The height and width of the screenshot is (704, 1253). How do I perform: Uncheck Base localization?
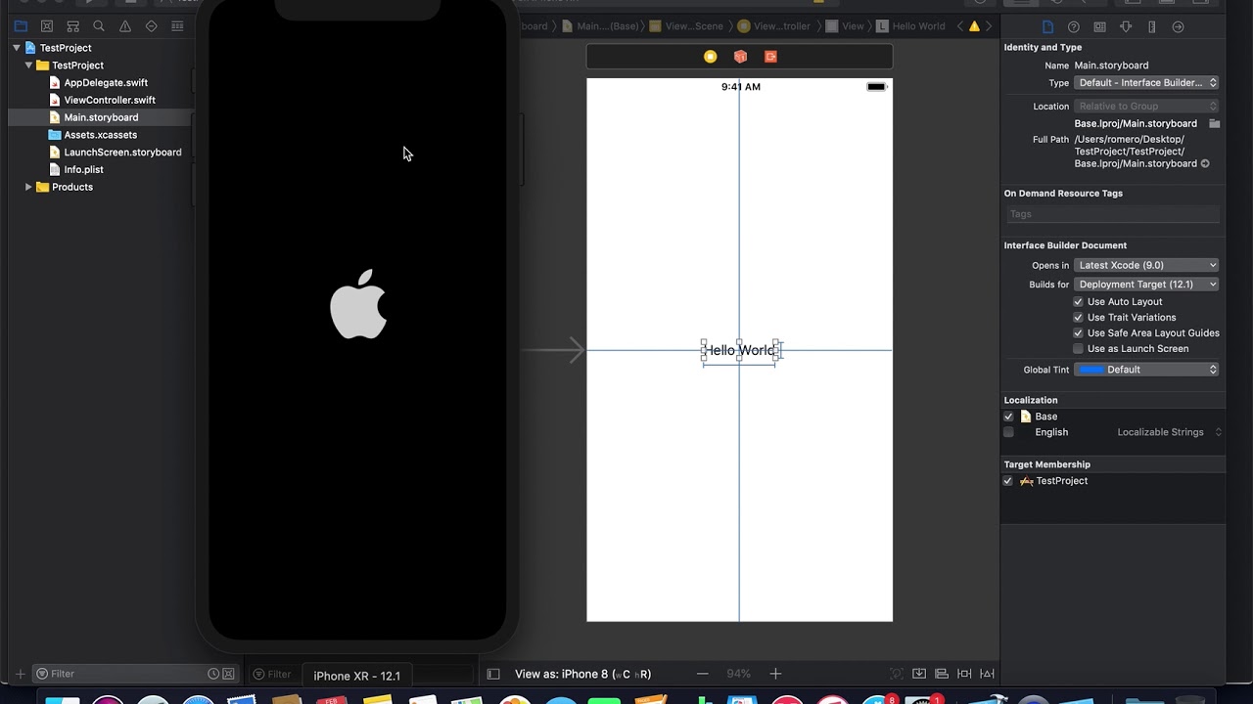(x=1008, y=417)
